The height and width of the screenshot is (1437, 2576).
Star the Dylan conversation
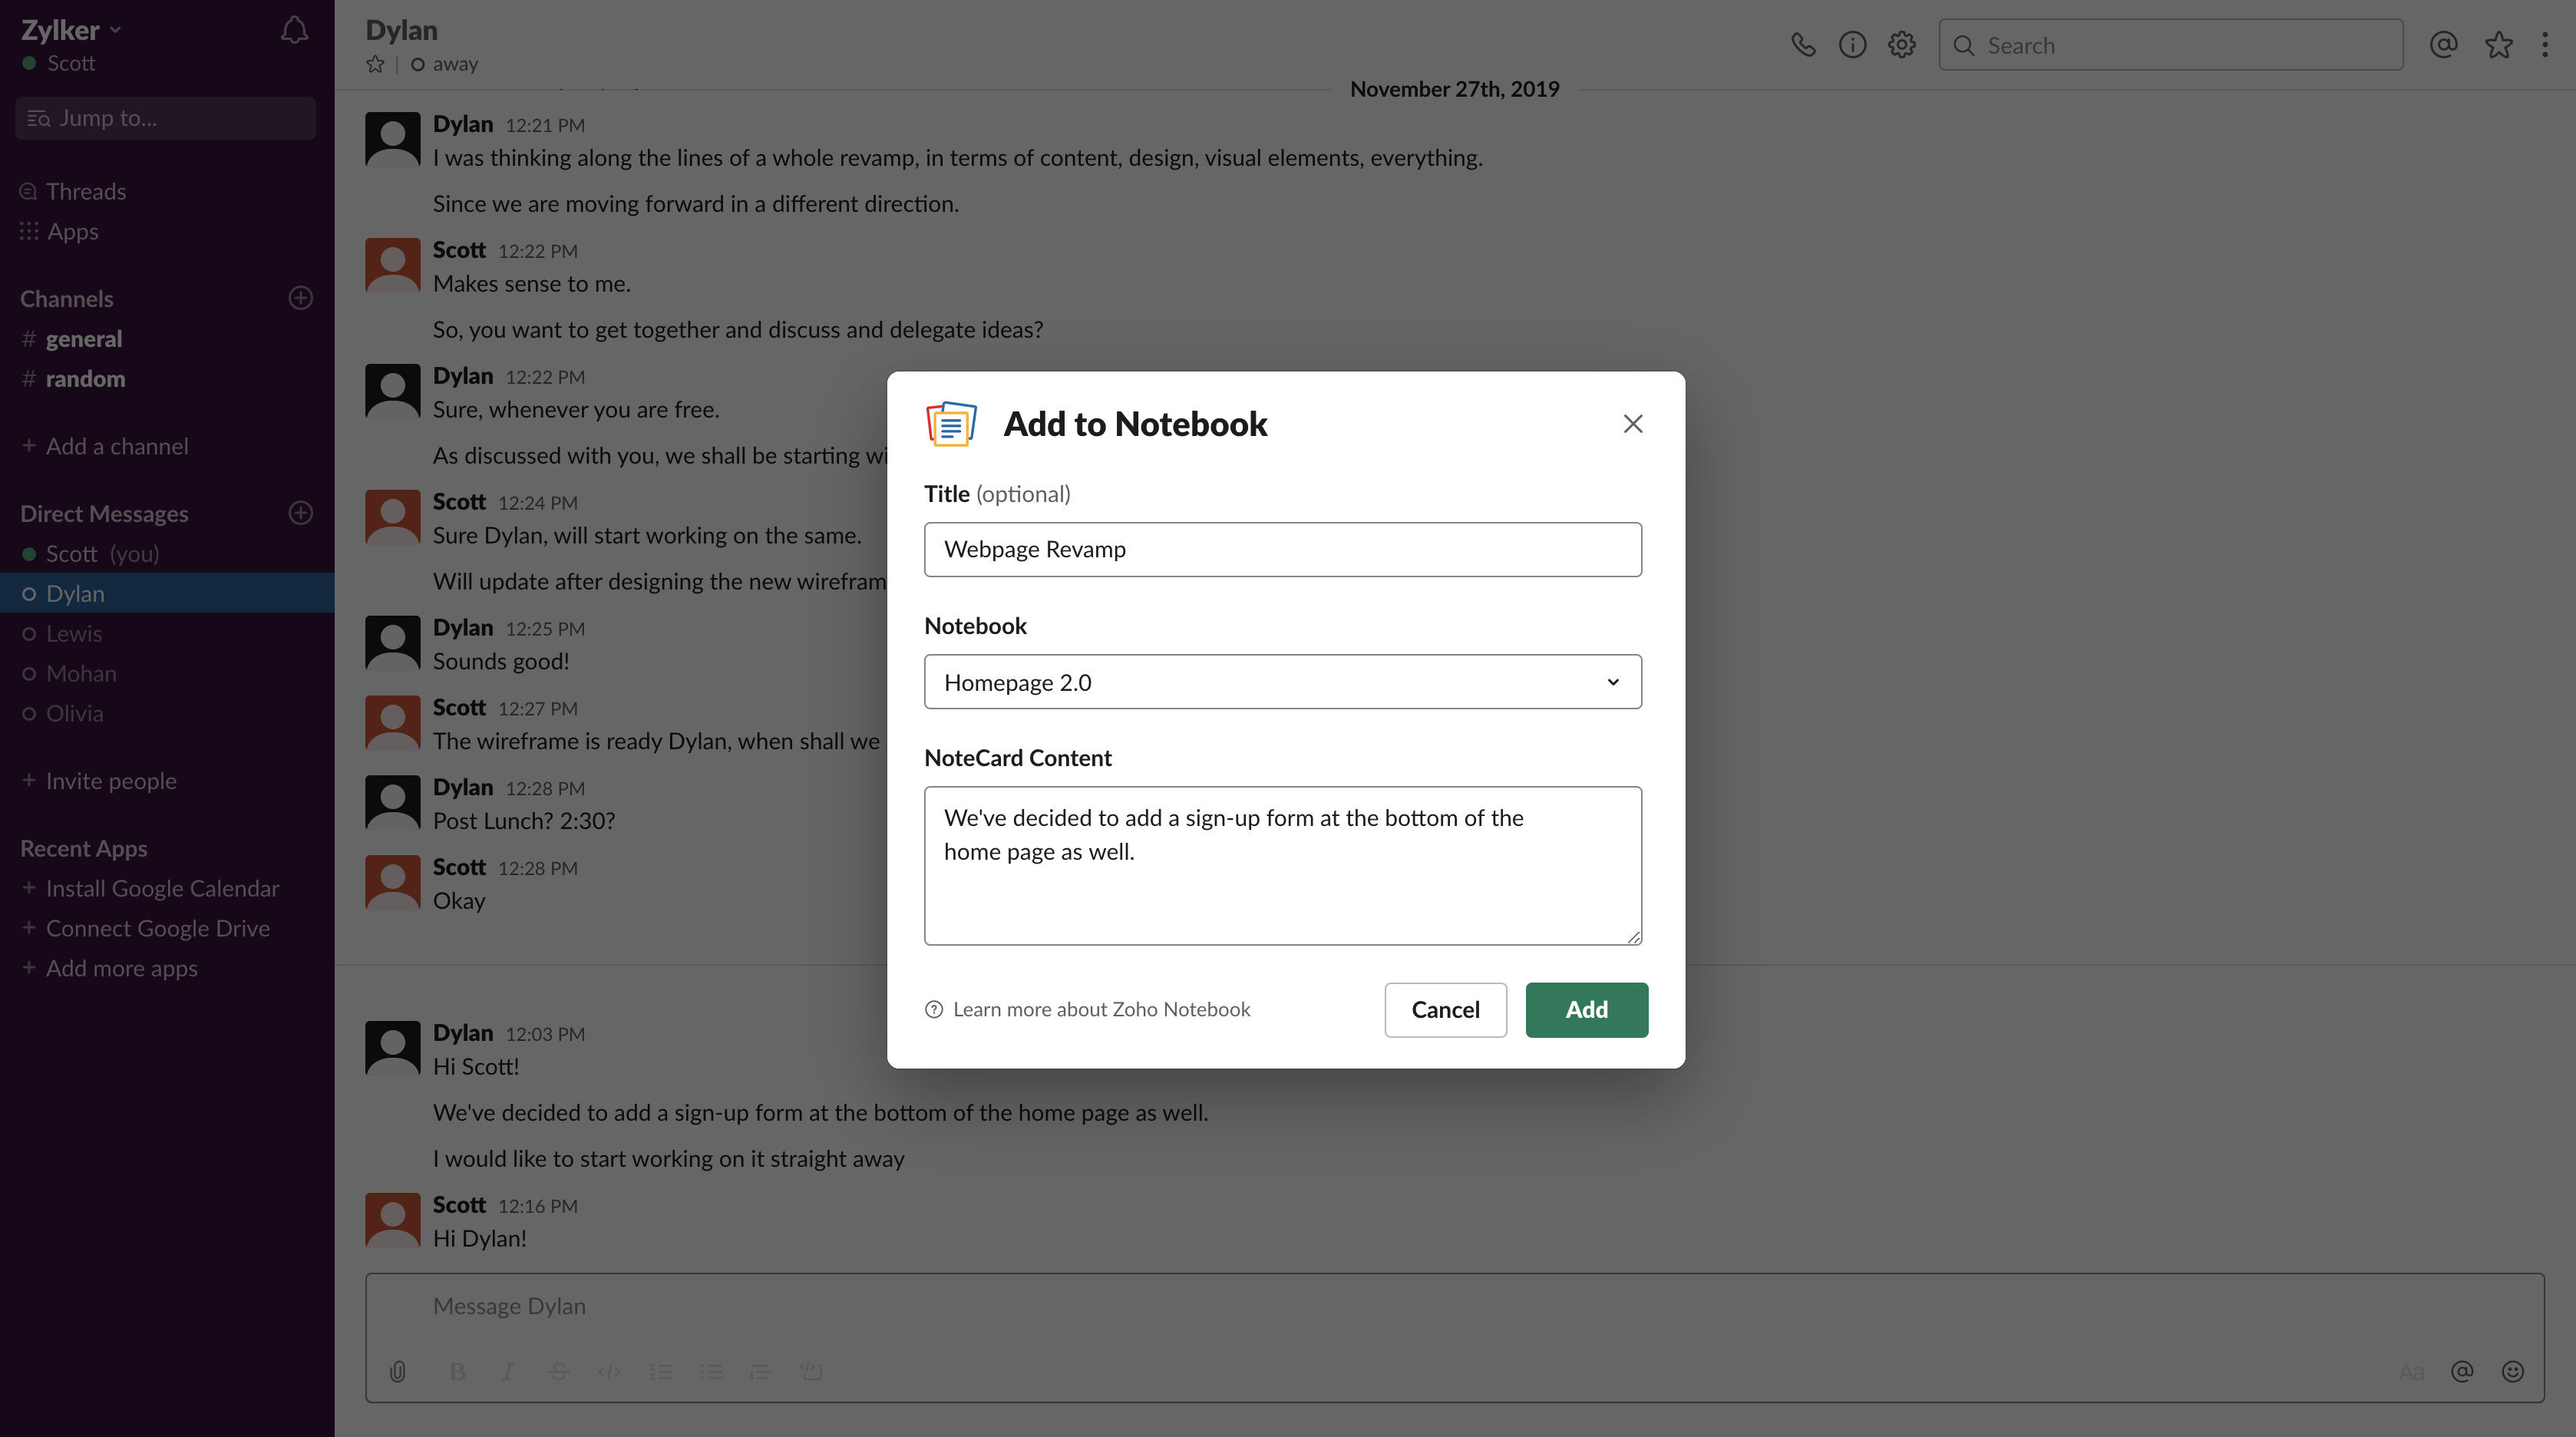coord(375,64)
